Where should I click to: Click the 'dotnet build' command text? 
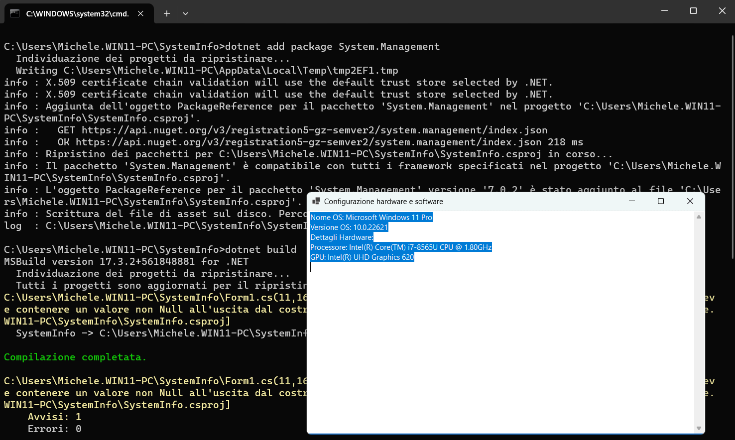[x=261, y=250]
